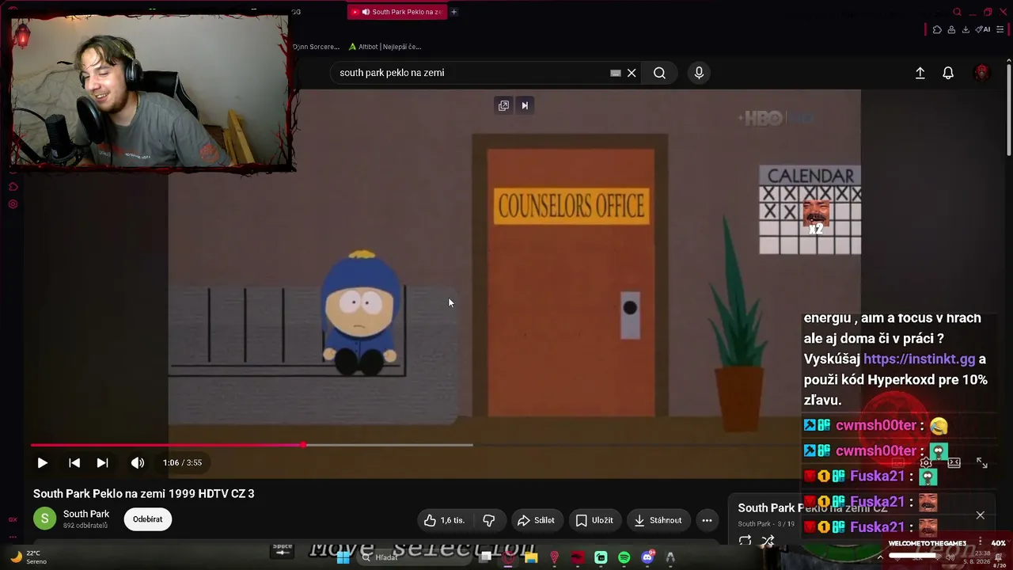Play the South Park video

(43, 463)
